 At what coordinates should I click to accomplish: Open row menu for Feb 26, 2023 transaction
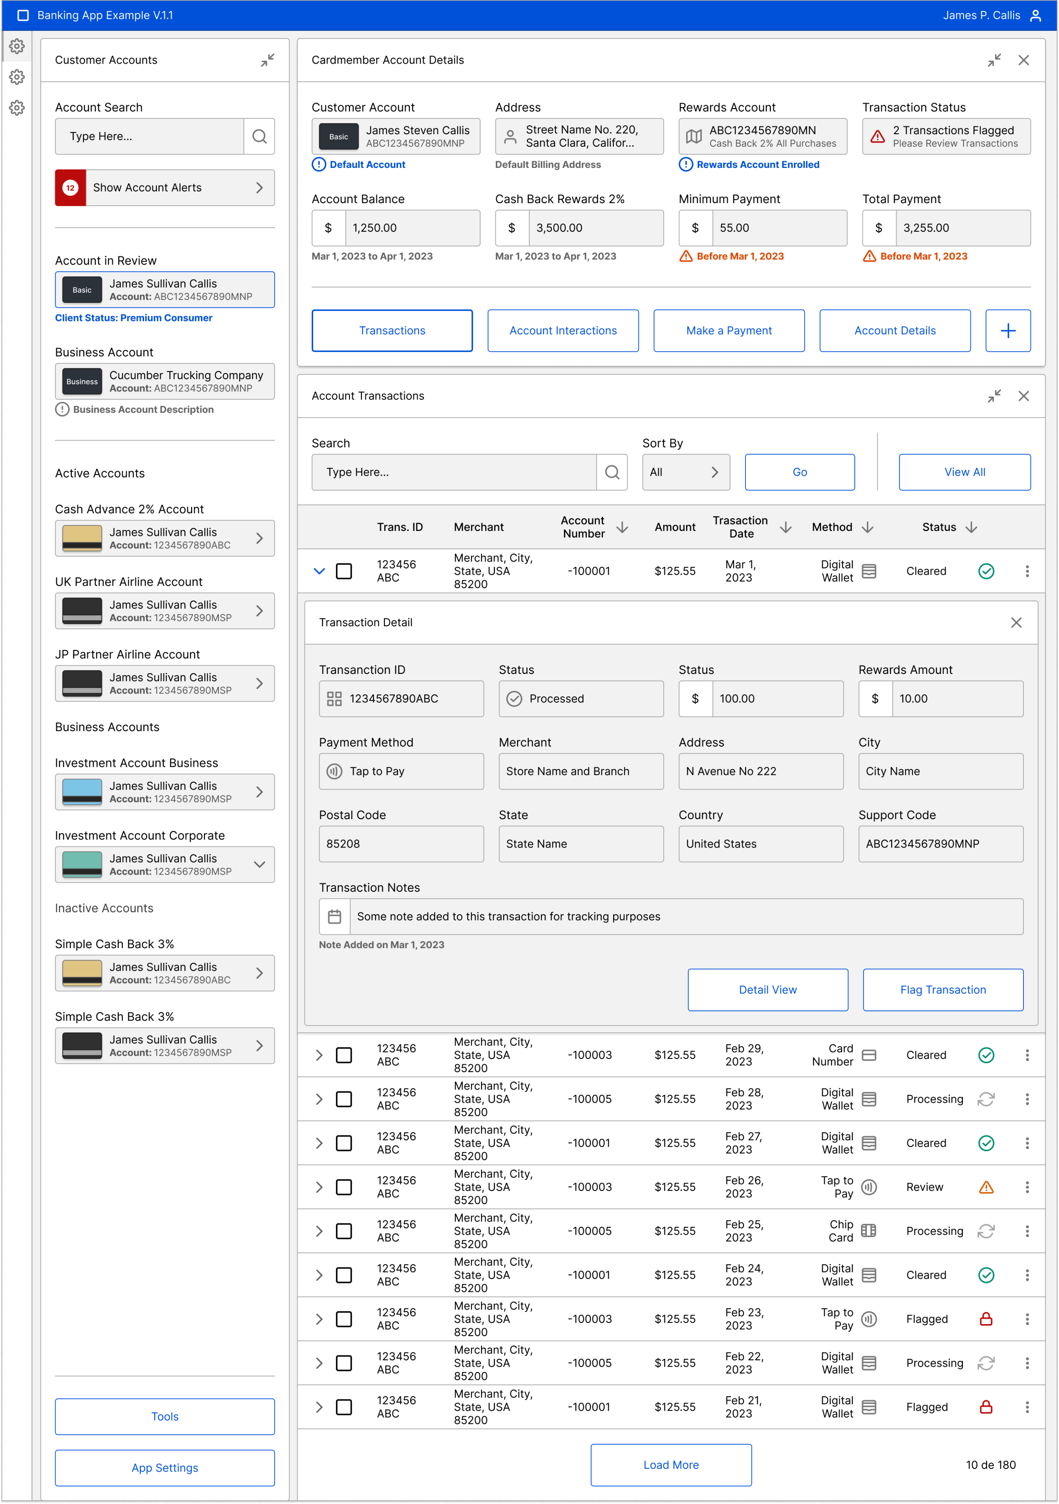(1027, 1187)
